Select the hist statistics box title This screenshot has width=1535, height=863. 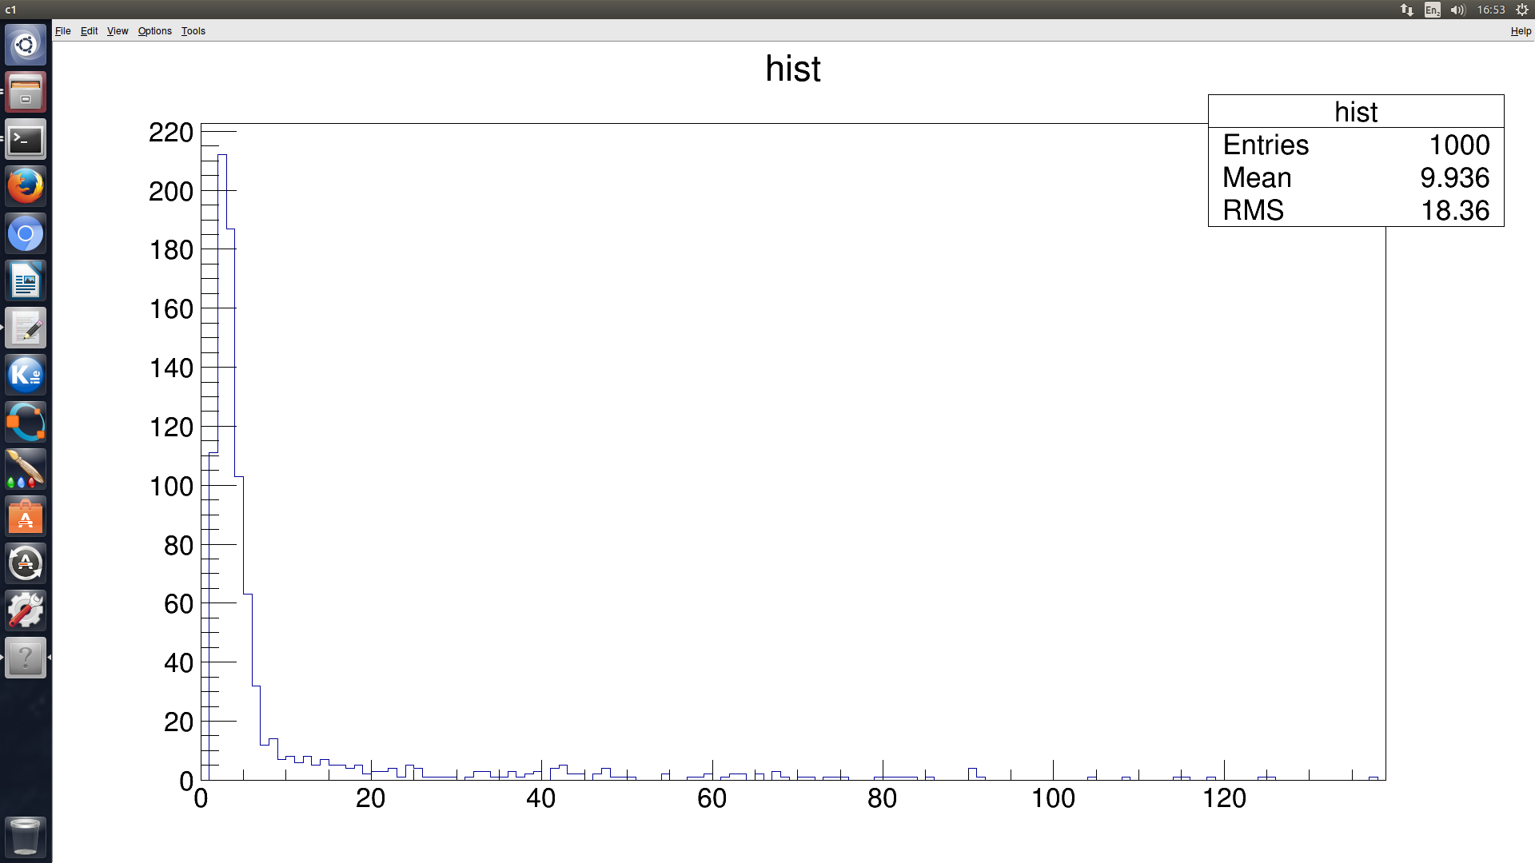click(1355, 112)
